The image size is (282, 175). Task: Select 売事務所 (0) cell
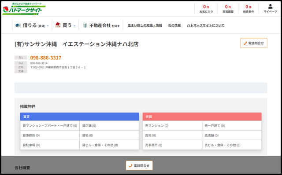172,145
